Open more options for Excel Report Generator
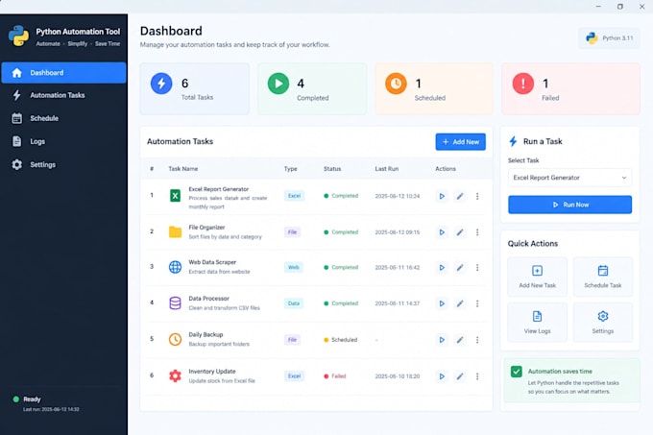This screenshot has width=653, height=435. 477,196
